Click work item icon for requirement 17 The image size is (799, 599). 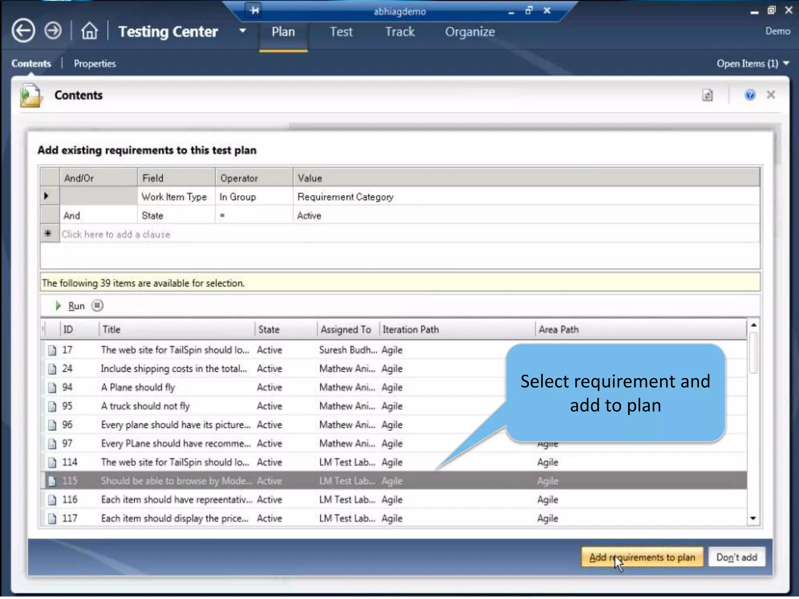click(x=52, y=350)
